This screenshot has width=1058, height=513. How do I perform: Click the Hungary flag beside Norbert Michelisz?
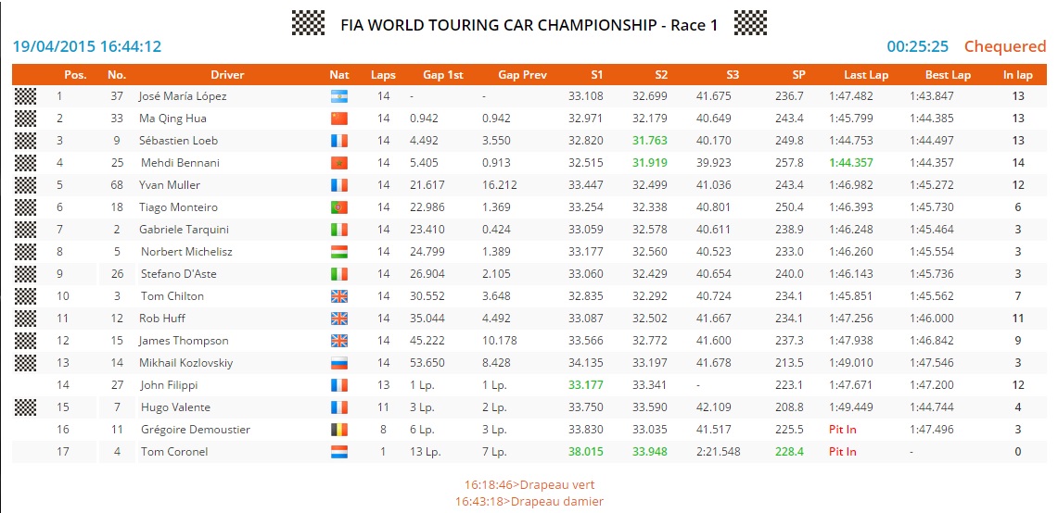click(338, 252)
